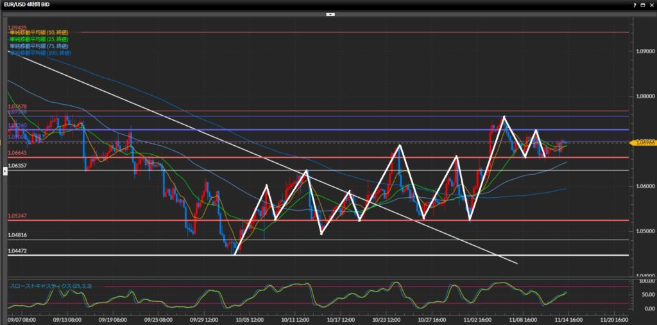Image resolution: width=657 pixels, height=325 pixels.
Task: Select the 1.04816 horizontal line label
Action: click(x=17, y=235)
